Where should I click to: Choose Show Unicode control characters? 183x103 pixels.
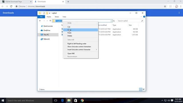click(81, 47)
